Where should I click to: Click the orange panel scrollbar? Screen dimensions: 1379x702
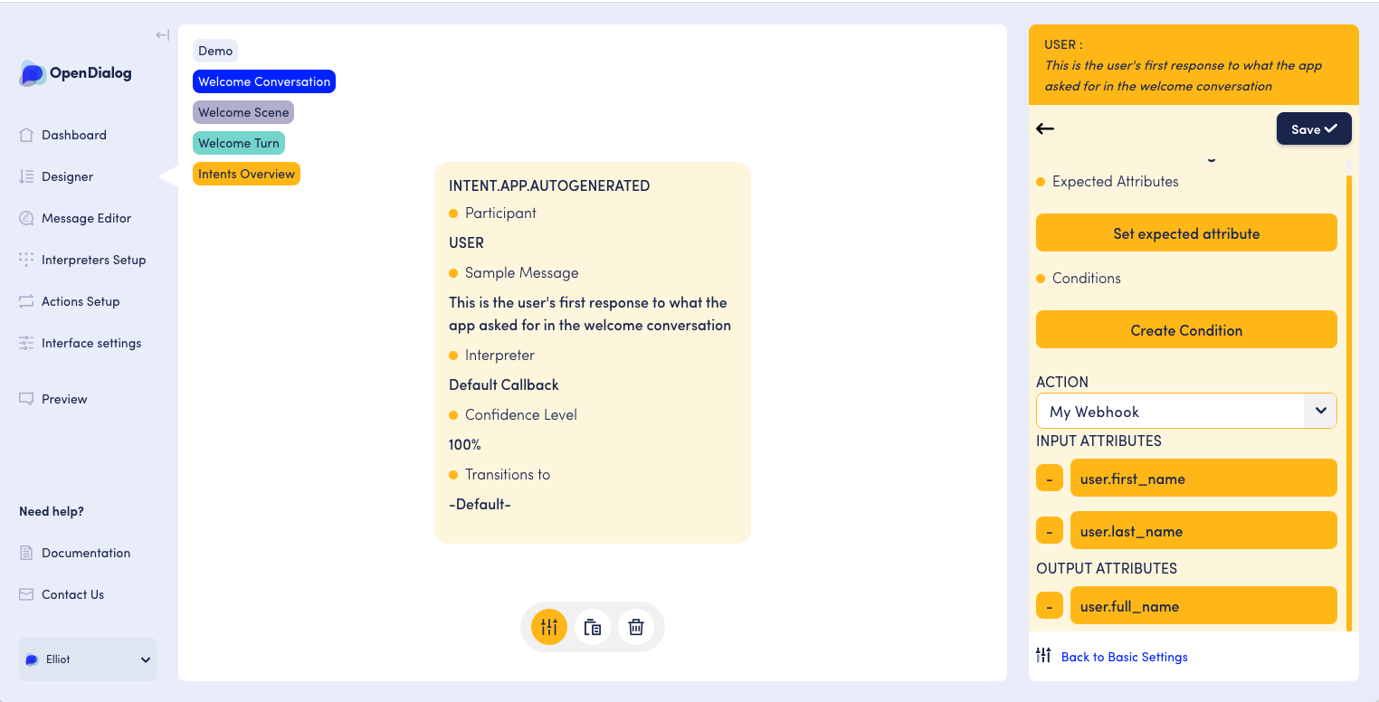click(1348, 403)
